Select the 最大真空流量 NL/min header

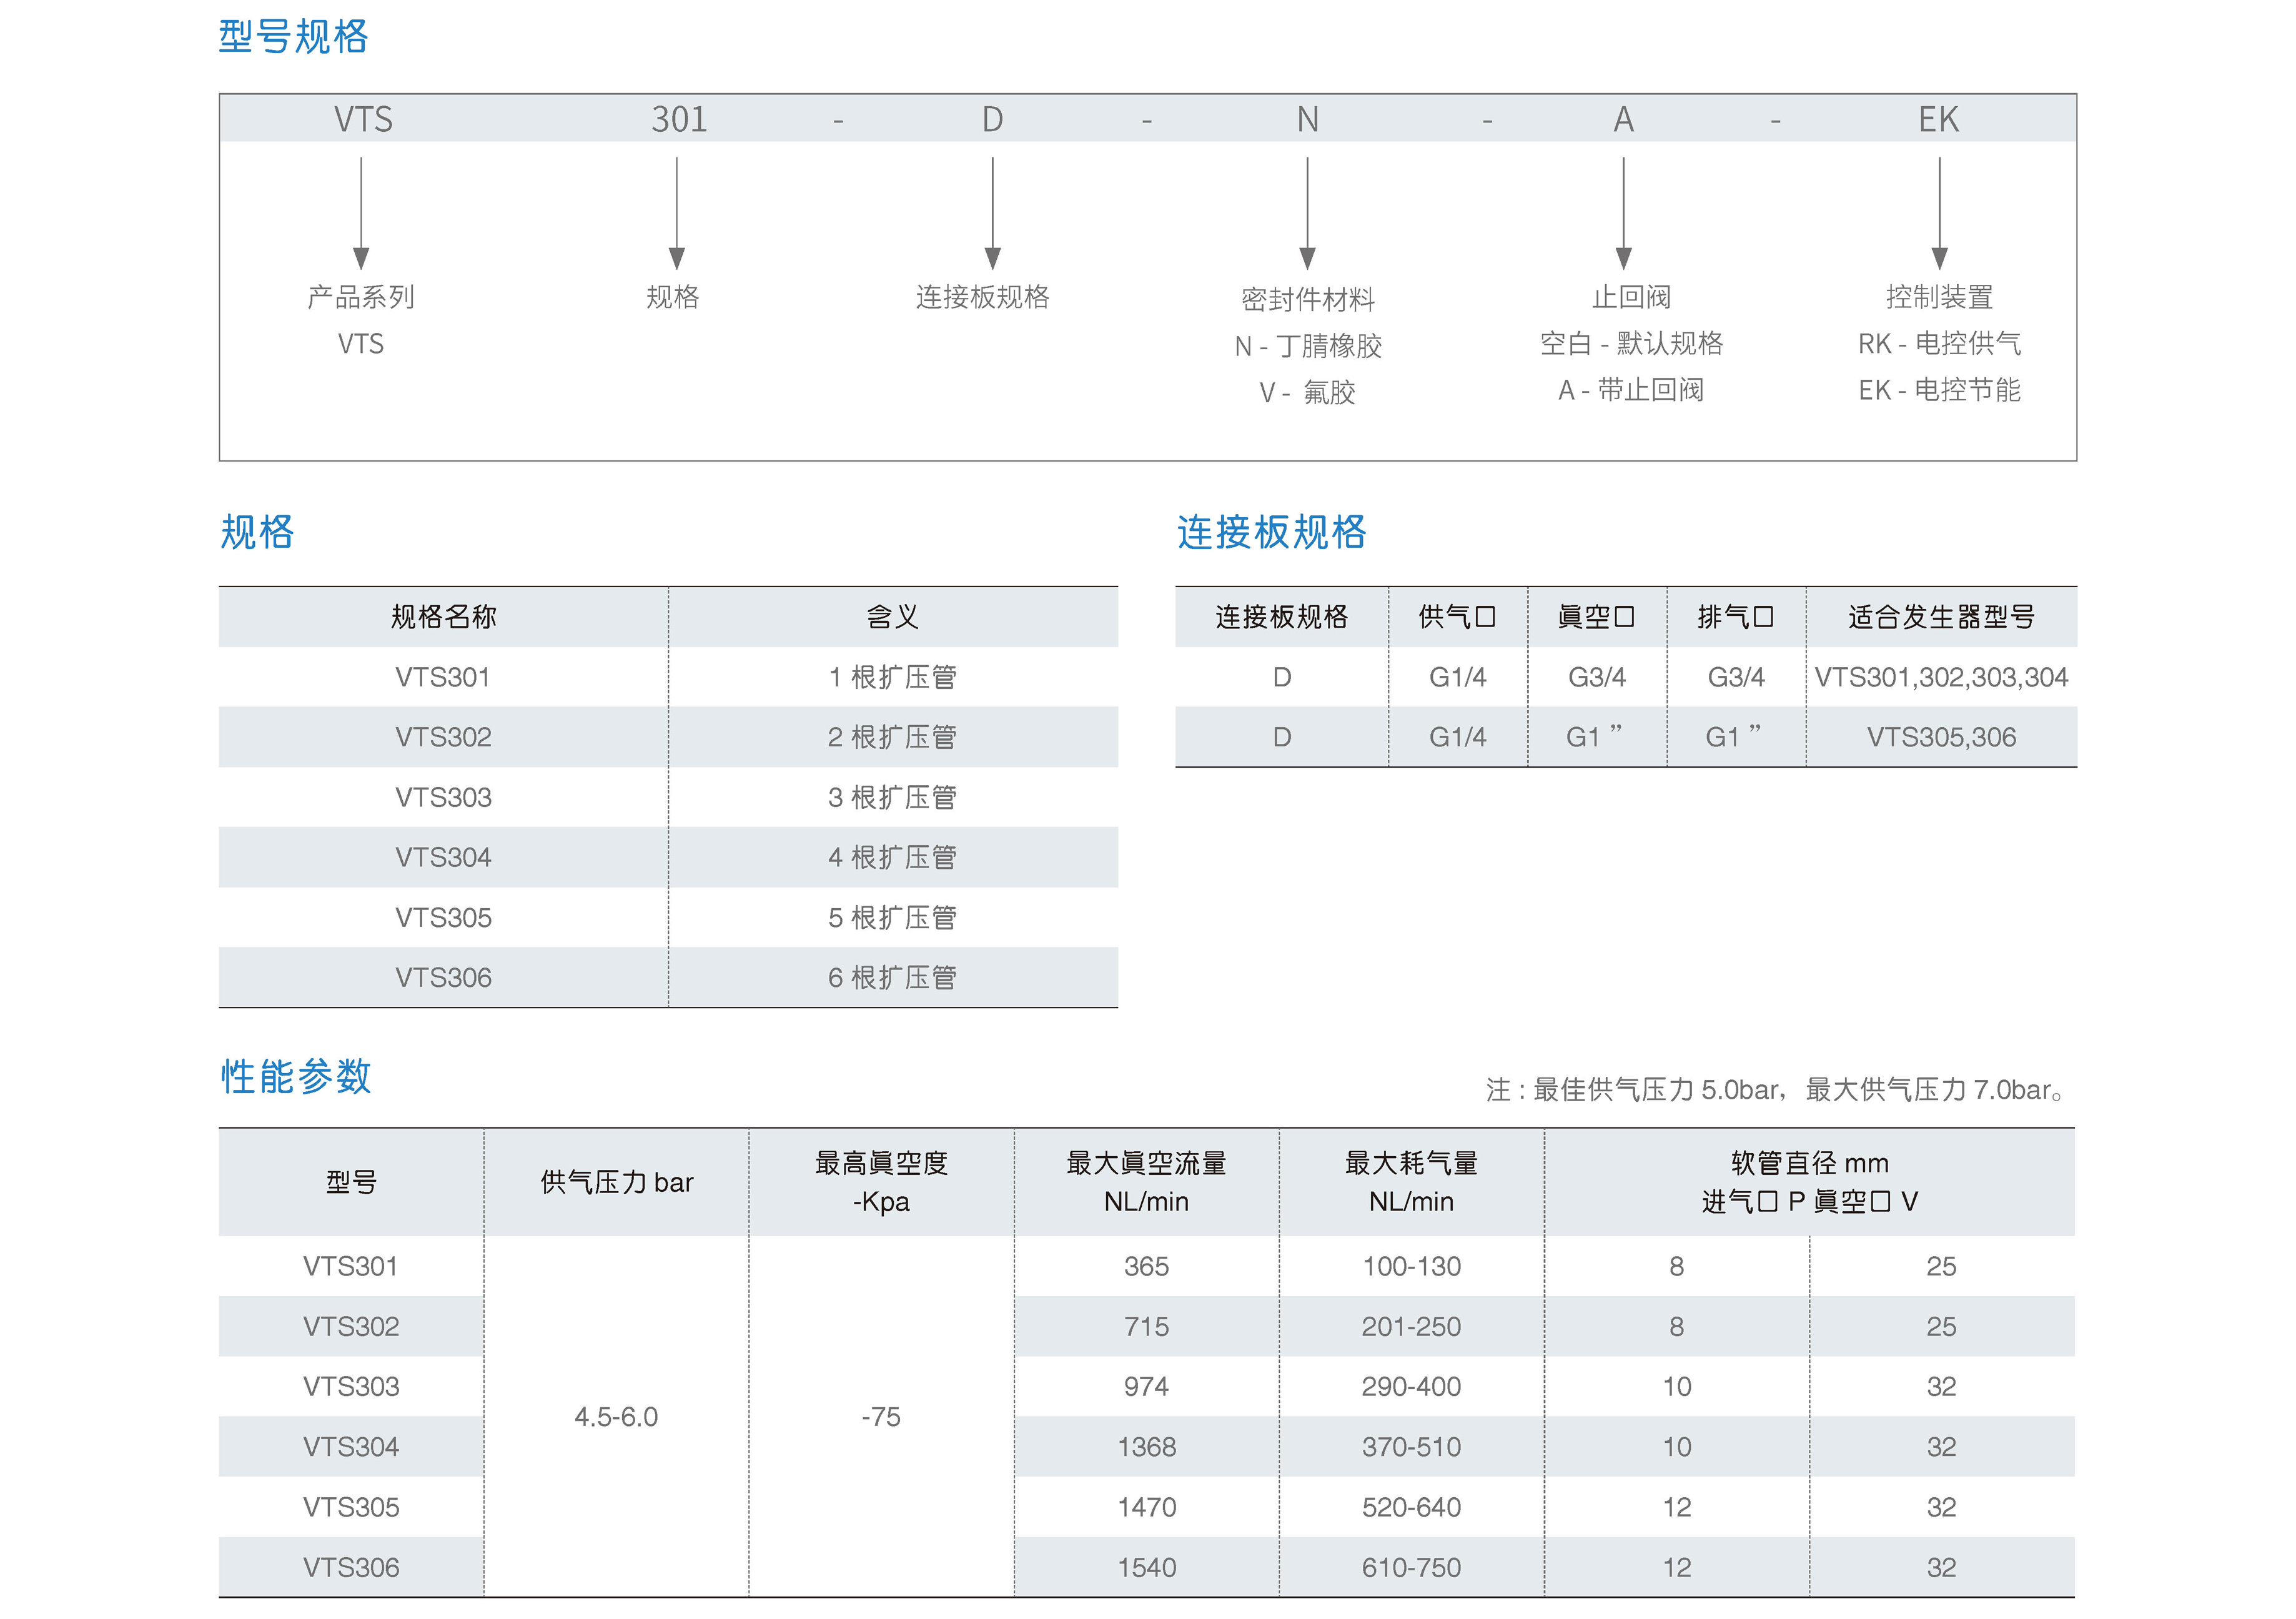coord(1146,1182)
